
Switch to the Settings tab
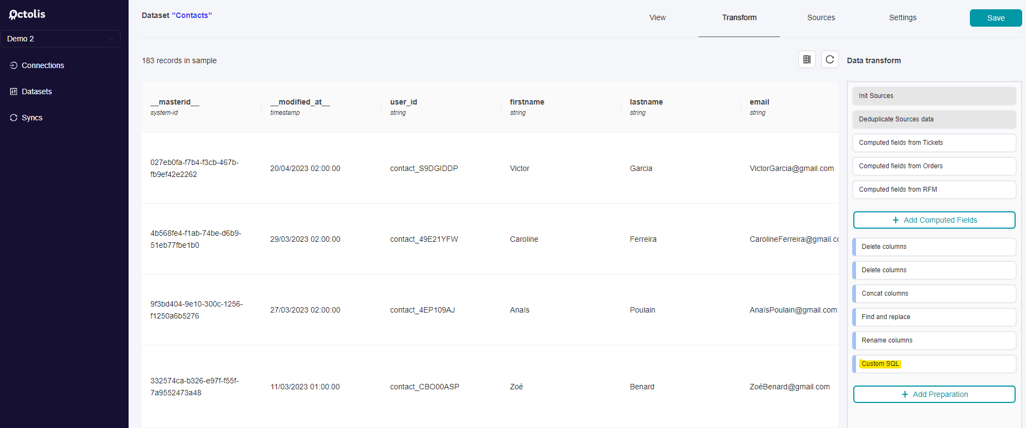[903, 17]
